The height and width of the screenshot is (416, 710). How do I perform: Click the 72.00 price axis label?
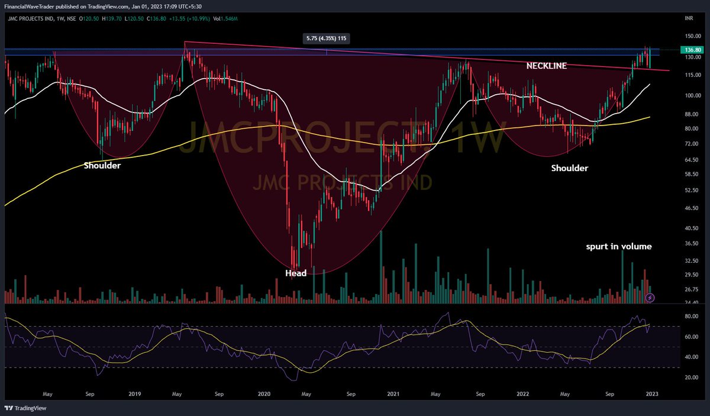[691, 144]
